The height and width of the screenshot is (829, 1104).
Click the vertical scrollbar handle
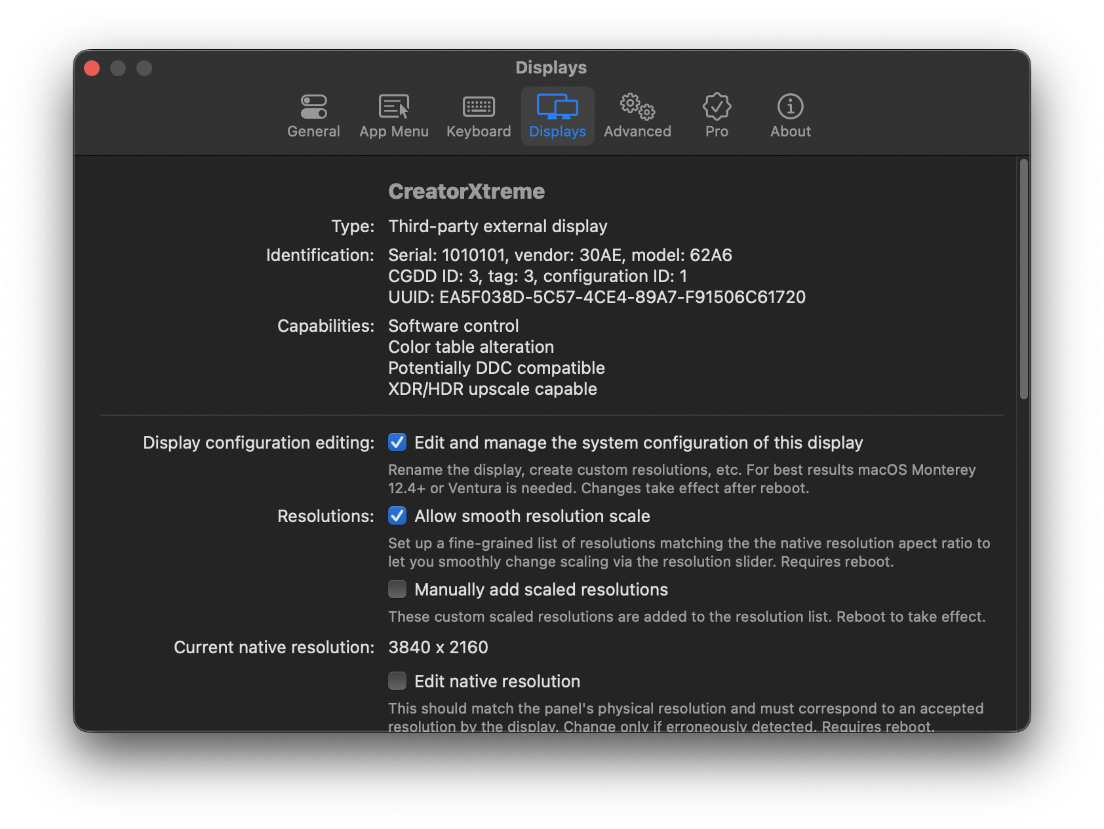point(1023,275)
